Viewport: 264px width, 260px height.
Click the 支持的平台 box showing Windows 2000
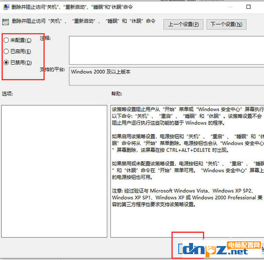pos(166,76)
